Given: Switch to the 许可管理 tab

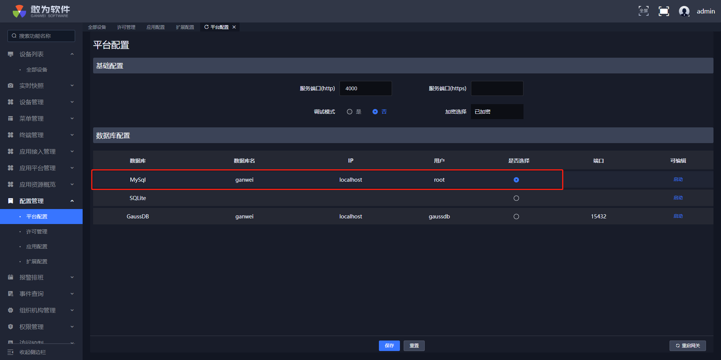Looking at the screenshot, I should coord(126,27).
